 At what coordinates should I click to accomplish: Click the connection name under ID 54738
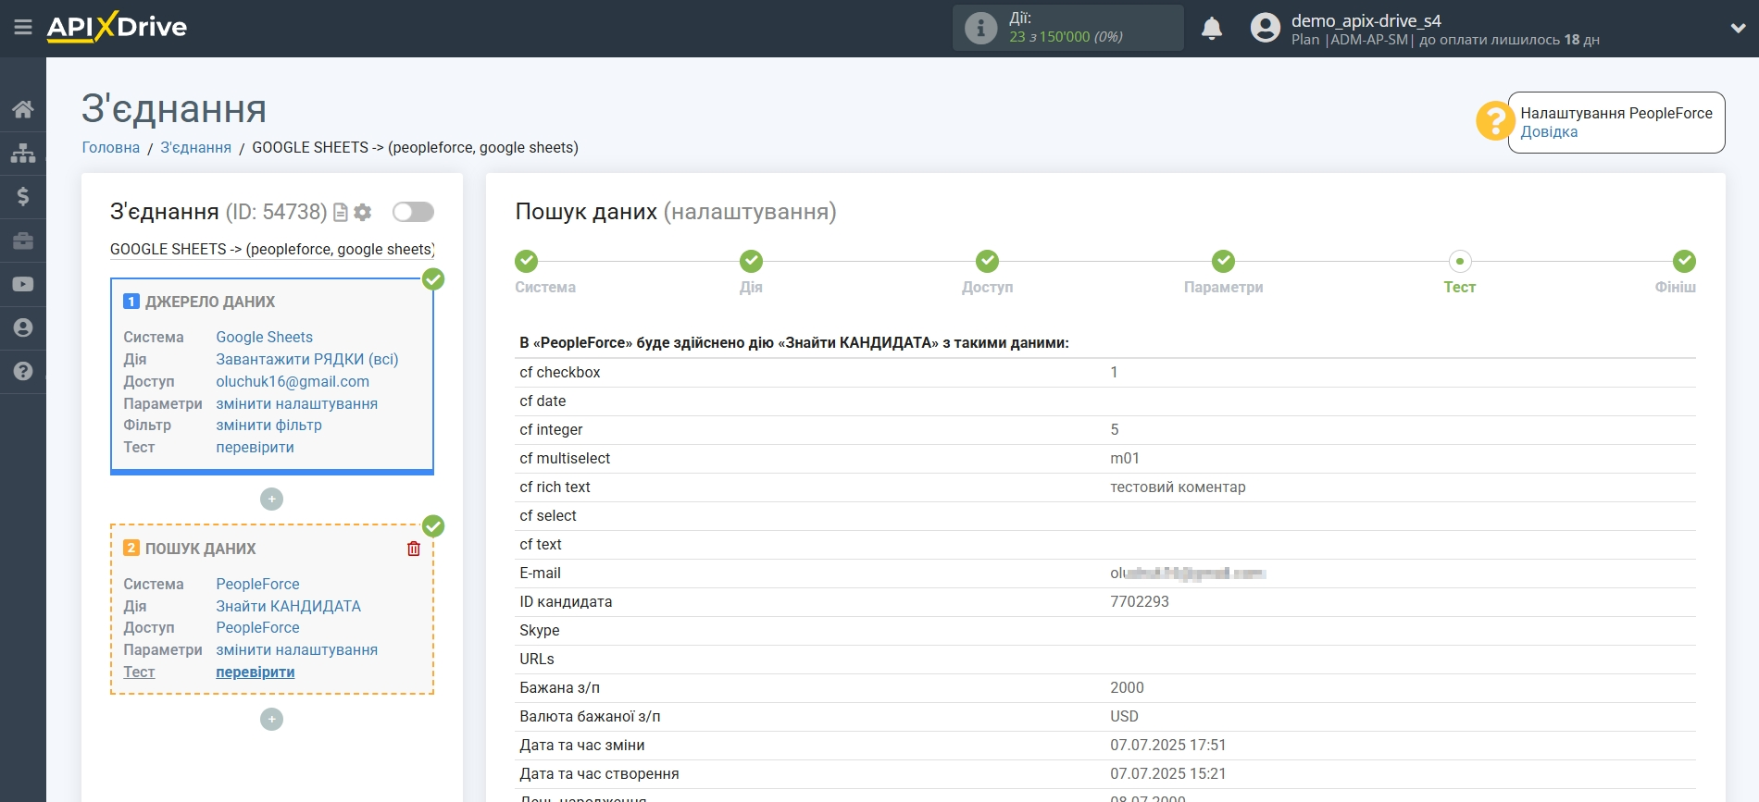tap(272, 250)
